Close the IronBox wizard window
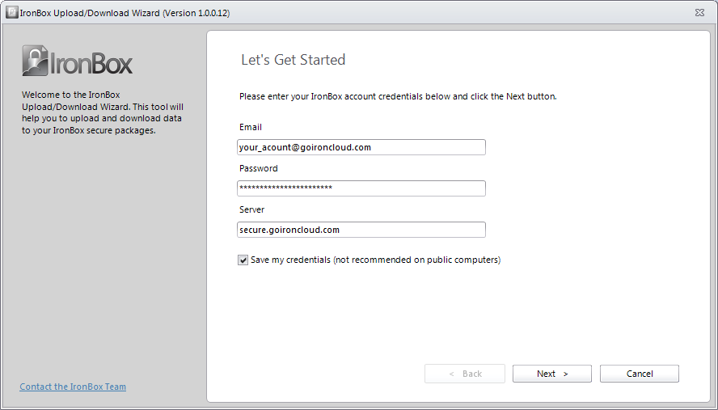The image size is (718, 410). click(x=699, y=12)
